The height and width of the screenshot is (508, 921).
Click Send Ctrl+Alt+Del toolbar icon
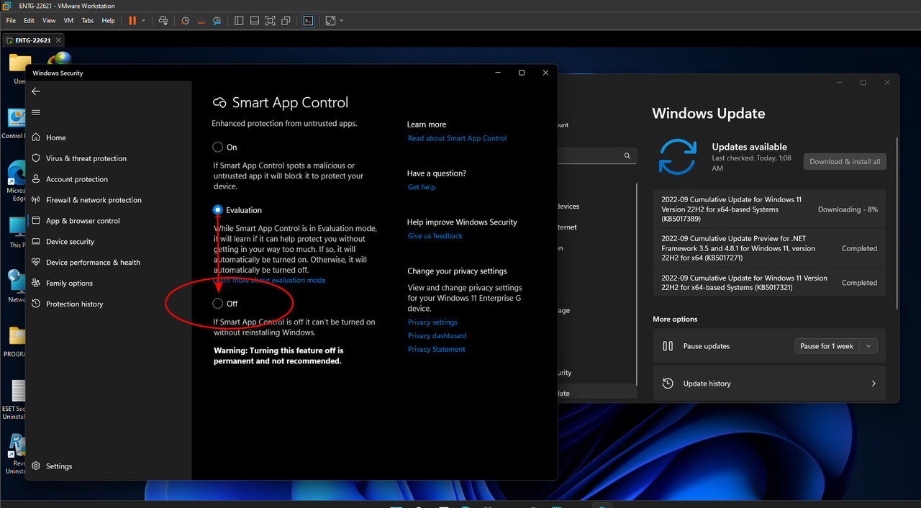click(x=163, y=21)
